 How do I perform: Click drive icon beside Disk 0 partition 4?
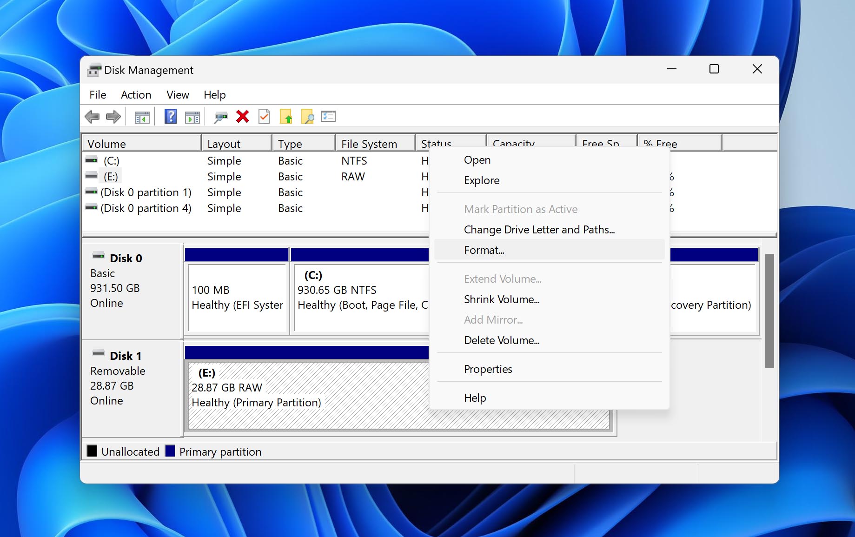[92, 207]
